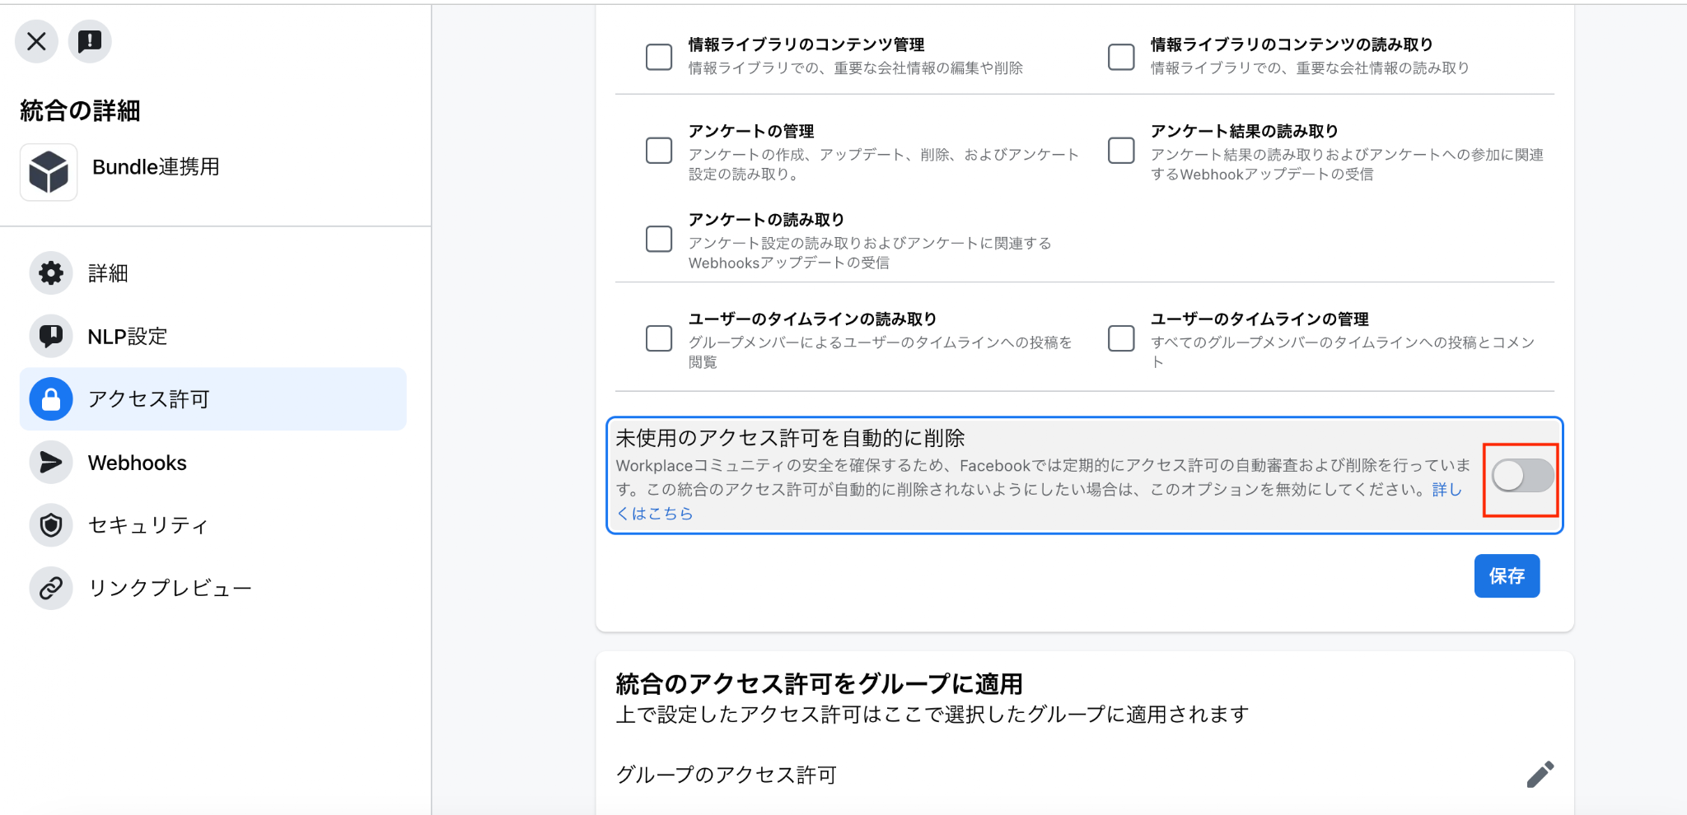Select ユーザーのタイムラインの読み取り checkbox
The width and height of the screenshot is (1687, 815).
coord(659,338)
